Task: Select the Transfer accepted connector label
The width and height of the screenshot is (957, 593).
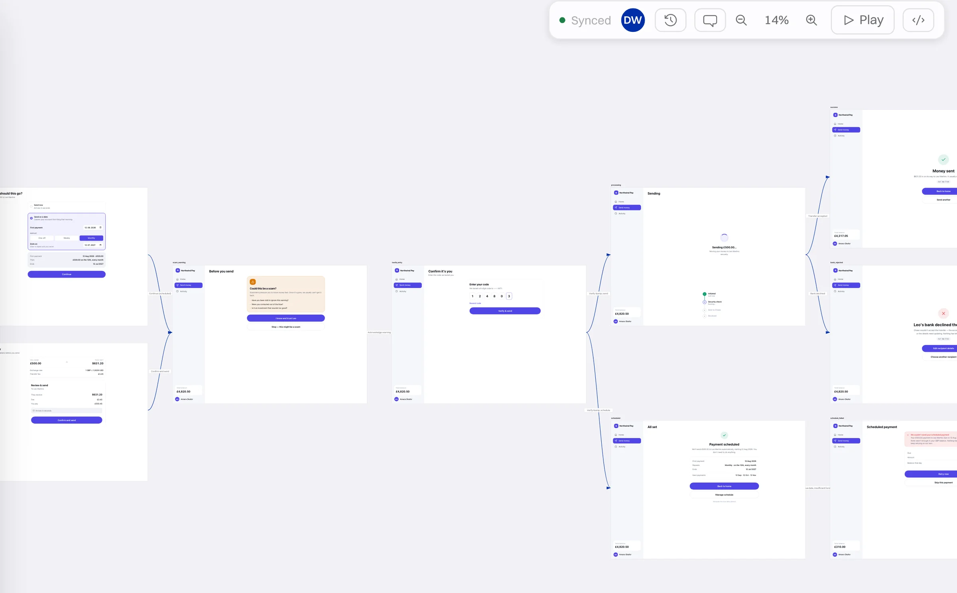Action: (x=817, y=216)
